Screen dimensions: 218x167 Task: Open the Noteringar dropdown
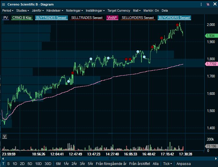75,10
